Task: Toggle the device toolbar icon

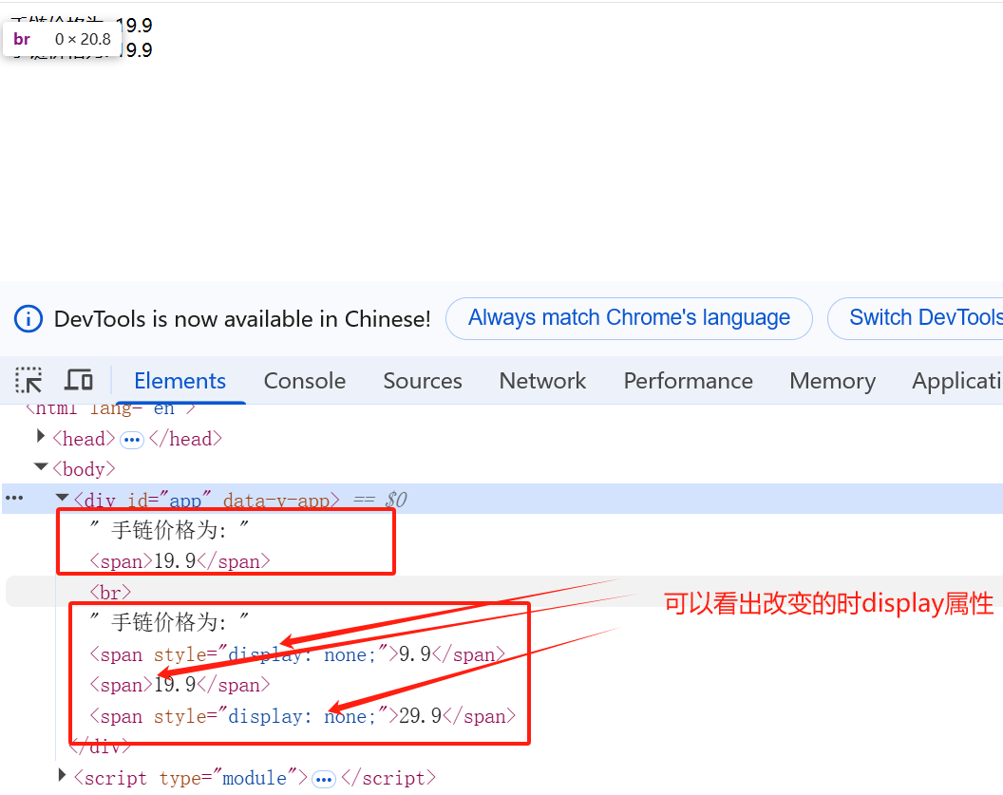Action: (79, 380)
